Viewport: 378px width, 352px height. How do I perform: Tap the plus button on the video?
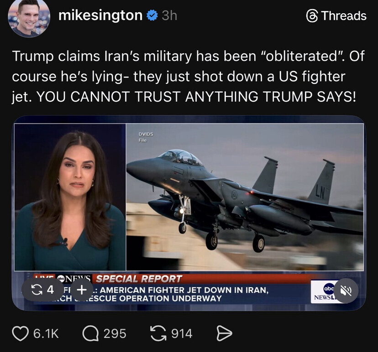pos(82,290)
